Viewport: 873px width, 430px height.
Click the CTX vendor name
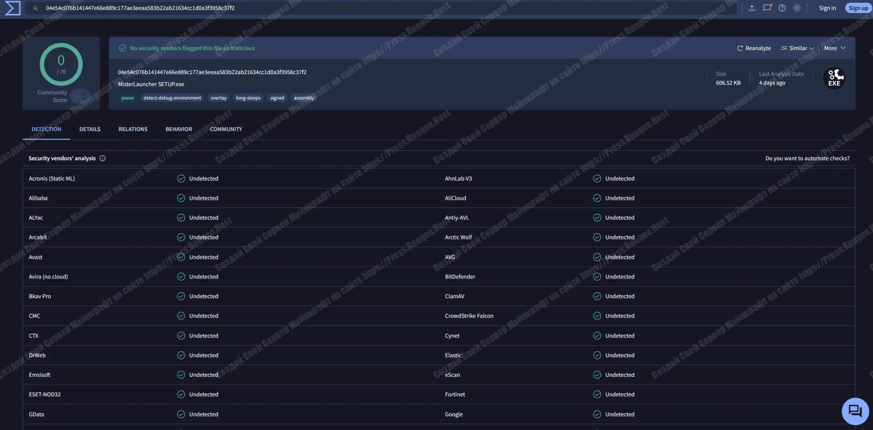click(x=34, y=336)
